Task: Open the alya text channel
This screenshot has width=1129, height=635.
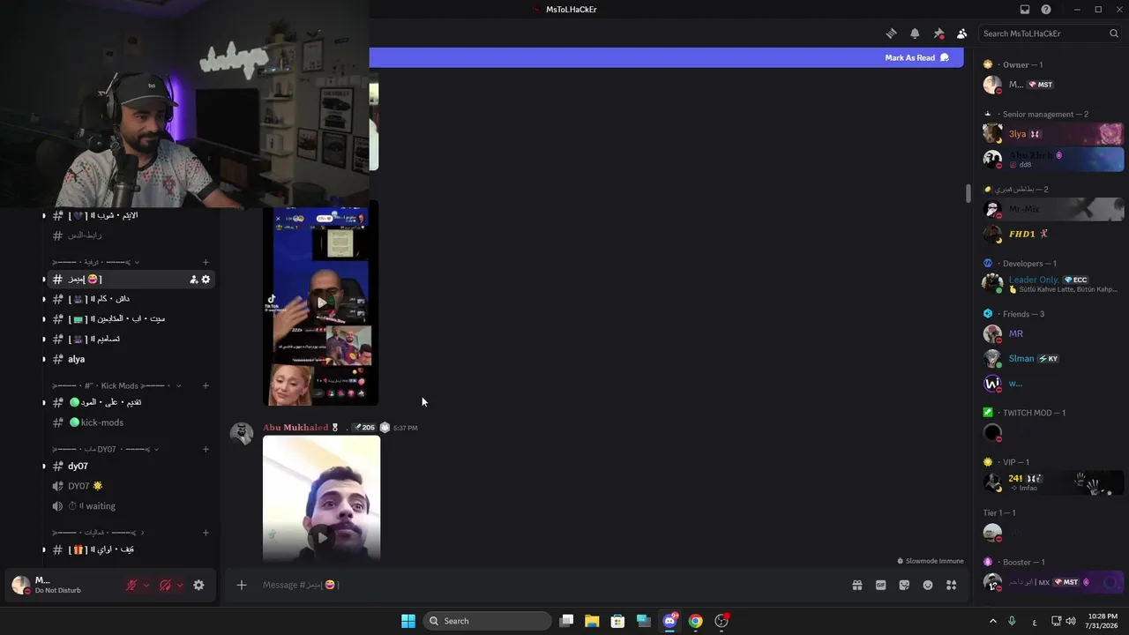Action: tap(131, 359)
